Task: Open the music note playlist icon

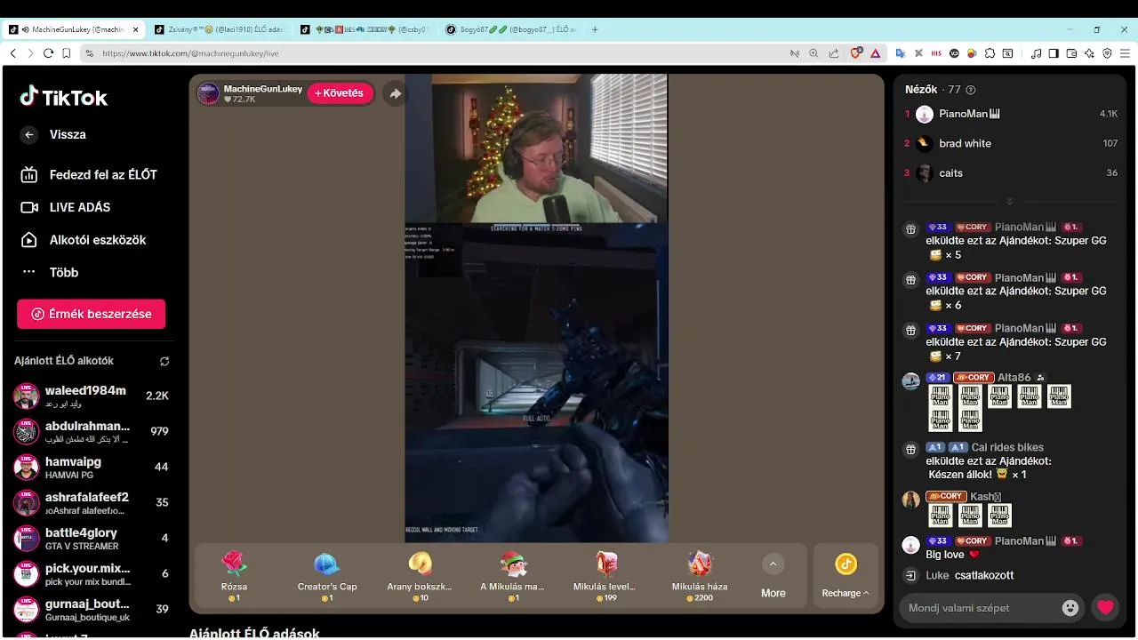Action: pos(1036,53)
